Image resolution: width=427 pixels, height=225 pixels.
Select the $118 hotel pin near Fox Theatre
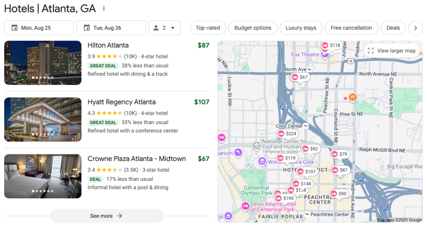331,45
